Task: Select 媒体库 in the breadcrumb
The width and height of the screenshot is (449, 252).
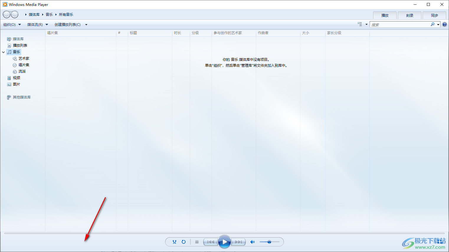Action: click(x=34, y=15)
